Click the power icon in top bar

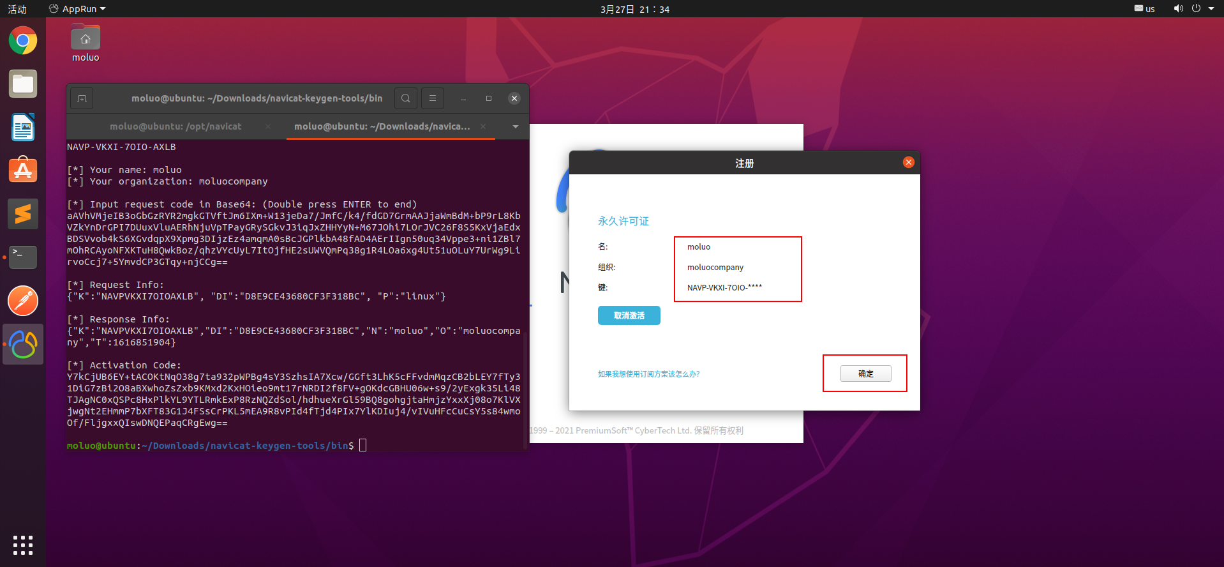pos(1196,9)
